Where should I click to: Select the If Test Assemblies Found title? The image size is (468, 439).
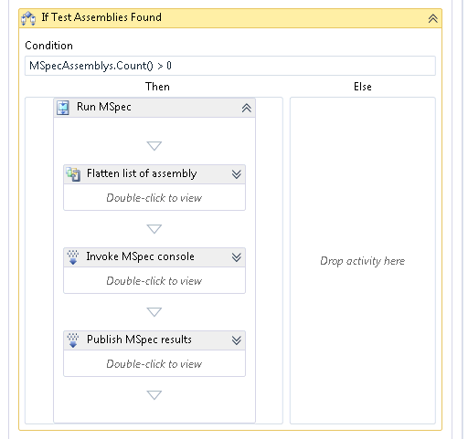pos(101,17)
